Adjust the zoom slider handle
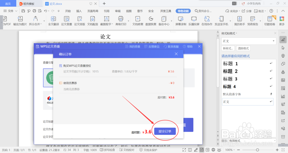The height and width of the screenshot is (153, 288). click(x=257, y=150)
